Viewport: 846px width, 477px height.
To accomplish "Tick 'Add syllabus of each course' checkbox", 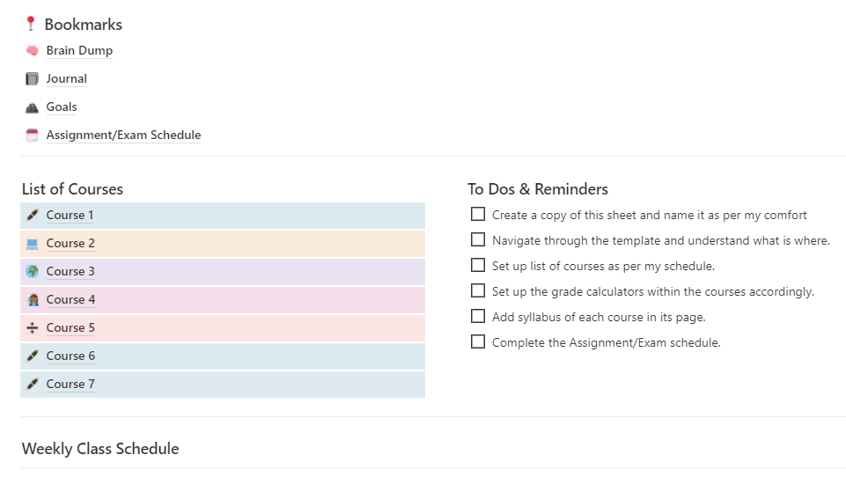I will [x=478, y=316].
